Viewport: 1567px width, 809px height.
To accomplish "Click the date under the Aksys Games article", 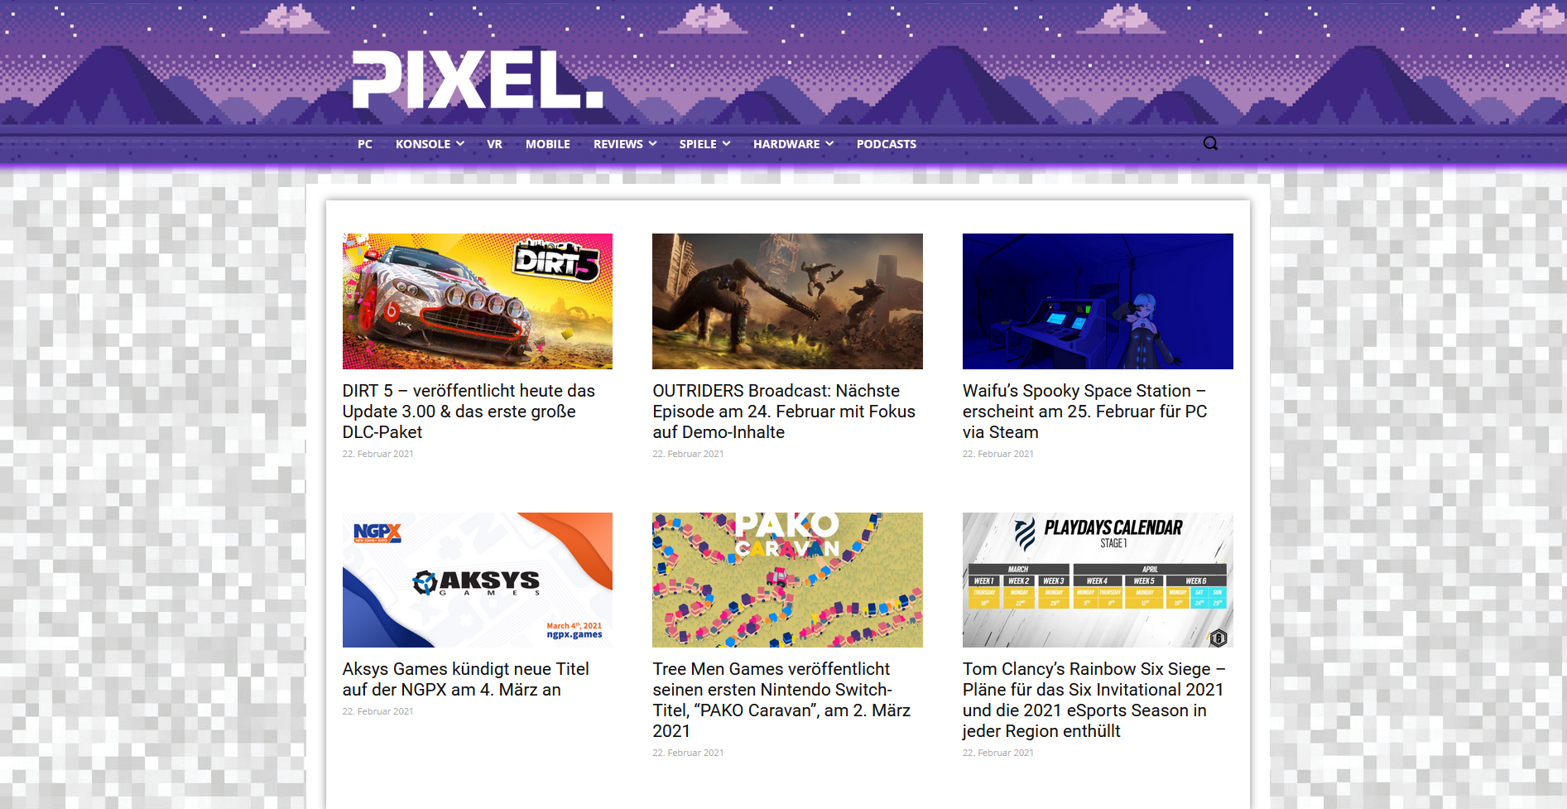I will pyautogui.click(x=377, y=711).
